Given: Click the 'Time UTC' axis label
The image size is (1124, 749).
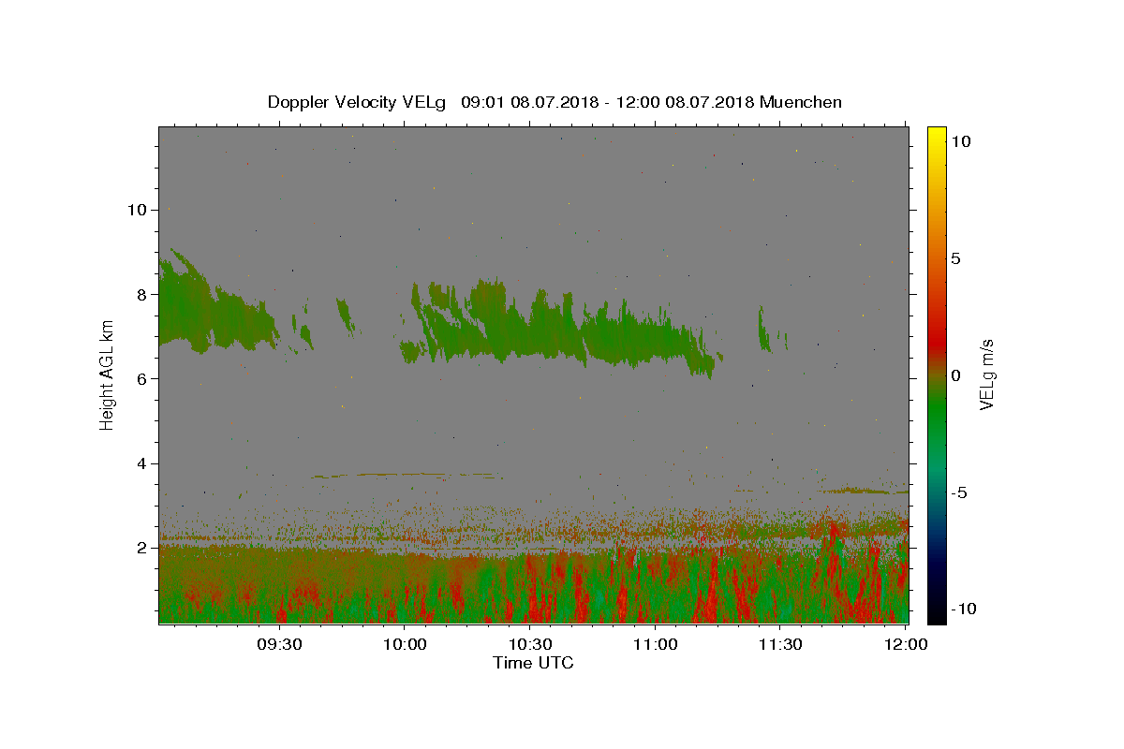Looking at the screenshot, I should point(533,663).
